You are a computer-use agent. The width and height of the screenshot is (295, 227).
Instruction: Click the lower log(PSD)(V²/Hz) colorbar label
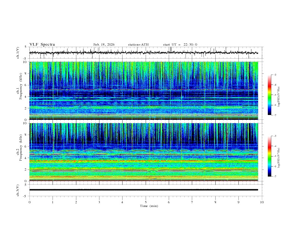click(x=279, y=158)
